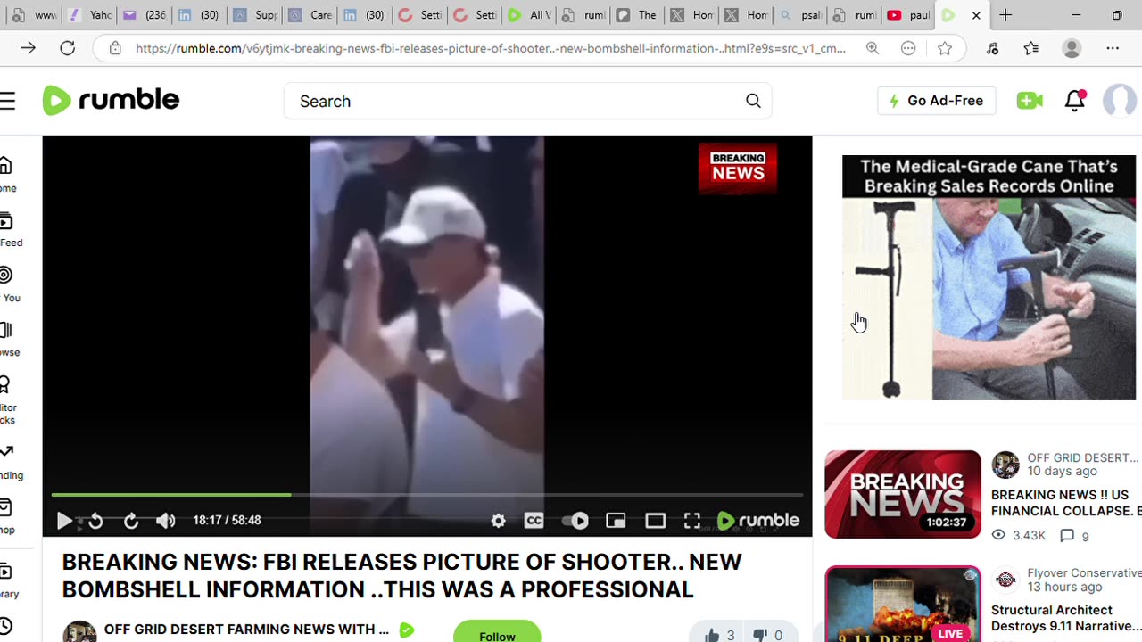Open the hamburger main menu
Viewport: 1142px width, 642px height.
click(8, 101)
